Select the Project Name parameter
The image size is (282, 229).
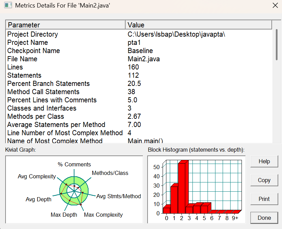[x=27, y=42]
